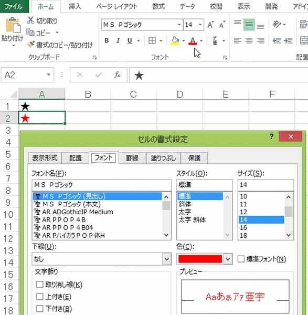Screen dimensions: 308x315
Task: Toggle Underline formatting in the ribbon
Action: click(x=130, y=40)
